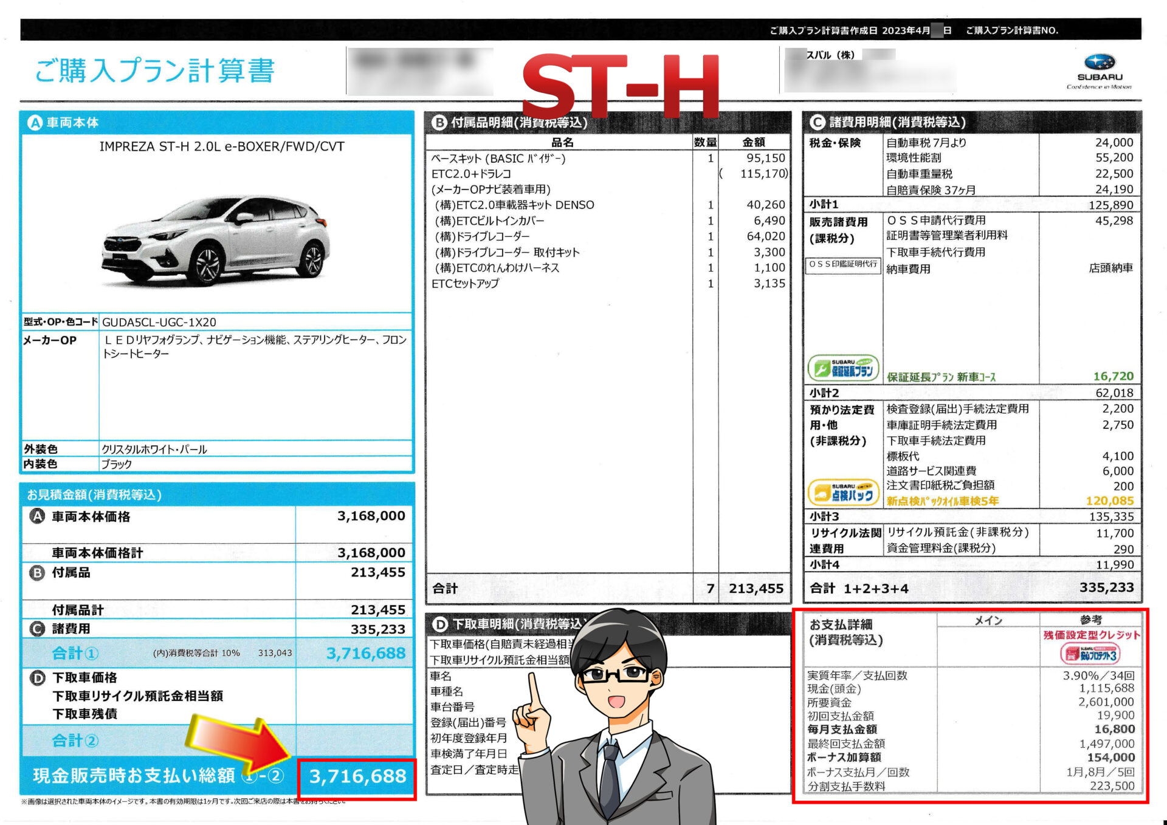The width and height of the screenshot is (1167, 825).
Task: Click the Subaru logo at top right
Action: point(1100,72)
